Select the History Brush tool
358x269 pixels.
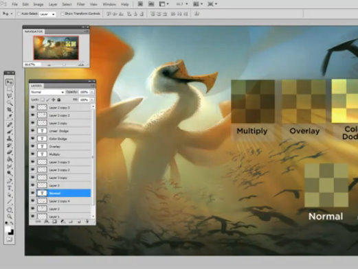[x=10, y=145]
